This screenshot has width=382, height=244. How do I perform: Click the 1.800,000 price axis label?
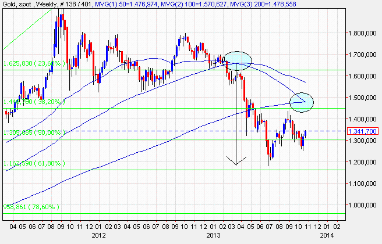click(x=363, y=33)
